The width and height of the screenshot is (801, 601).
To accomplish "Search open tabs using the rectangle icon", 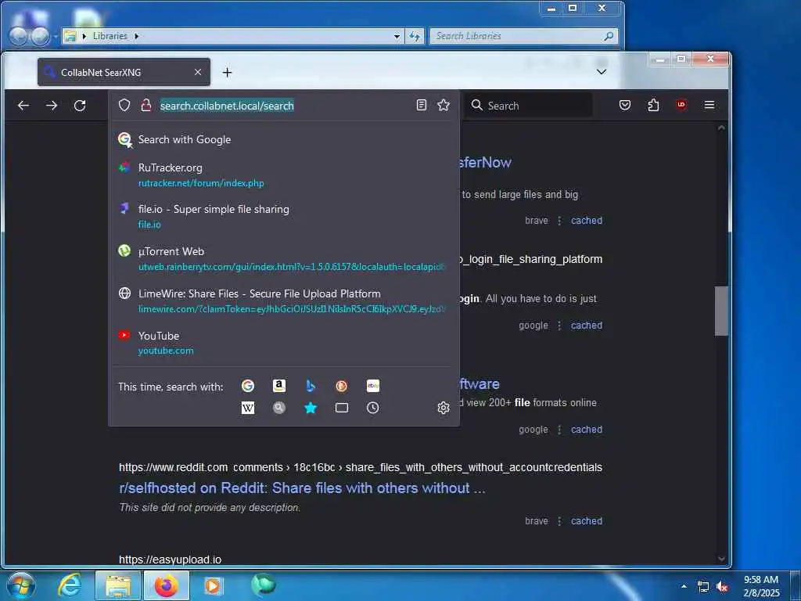I will tap(342, 408).
